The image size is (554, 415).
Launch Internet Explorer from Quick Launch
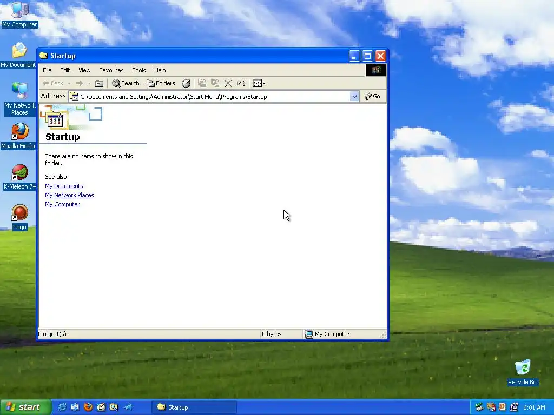(x=62, y=407)
